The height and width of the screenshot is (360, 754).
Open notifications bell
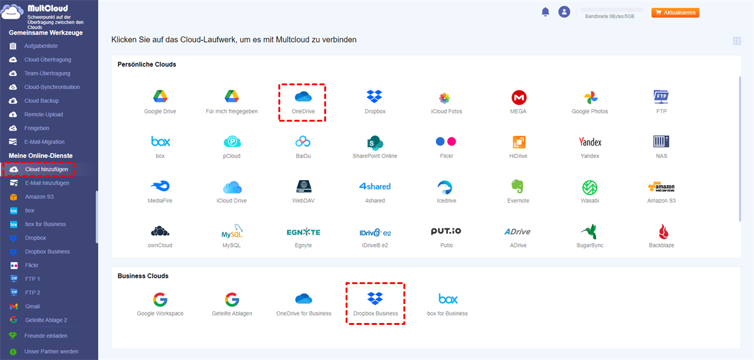545,12
